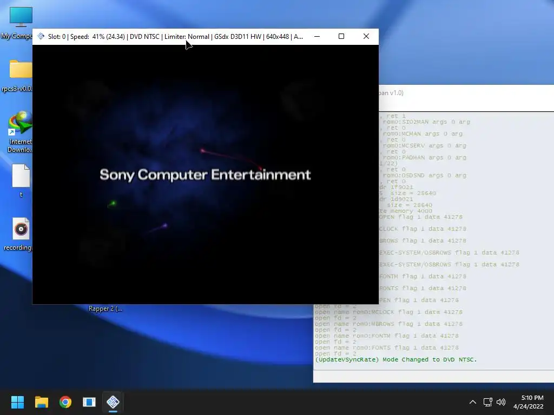This screenshot has width=554, height=415.
Task: Click the console log line 'rom0:OSDSND args 0 arg'
Action: pos(424,176)
